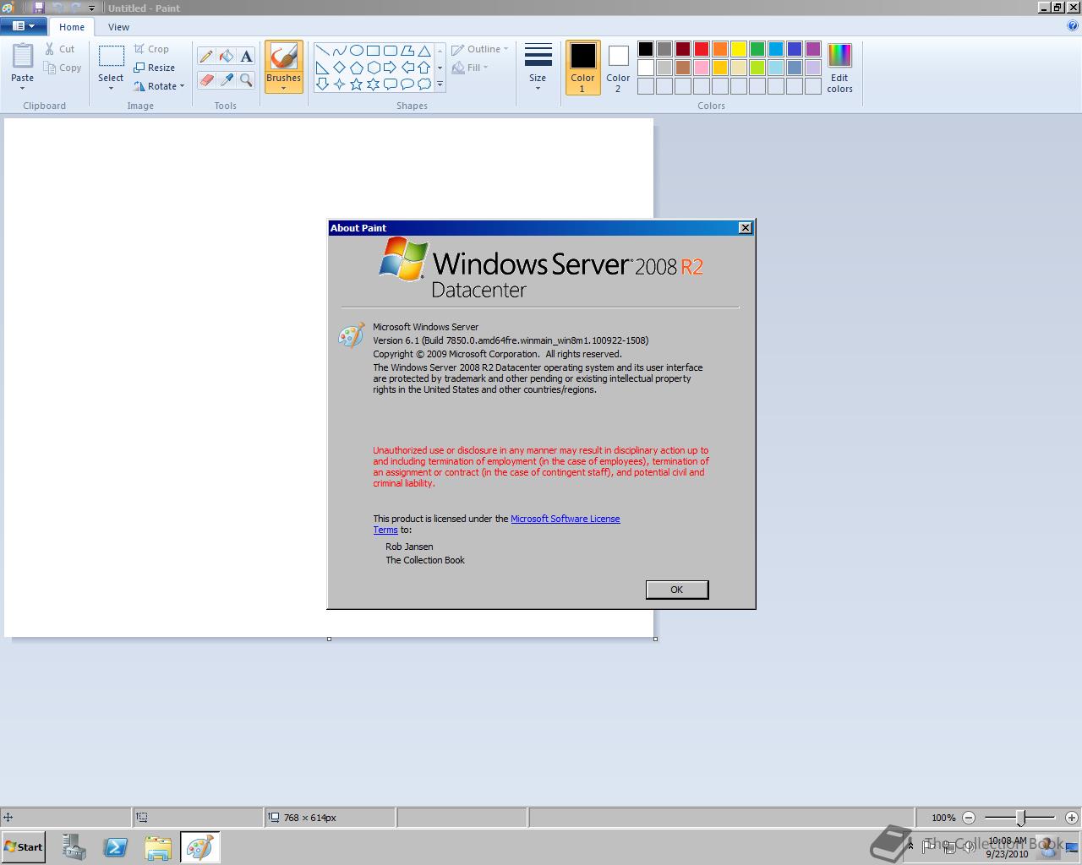Click OK in About Paint dialog
This screenshot has width=1082, height=865.
(676, 590)
